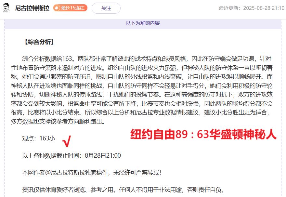Click the 本网作者@尼古拉特斯拉独家稿件 copyright line

point(92,173)
